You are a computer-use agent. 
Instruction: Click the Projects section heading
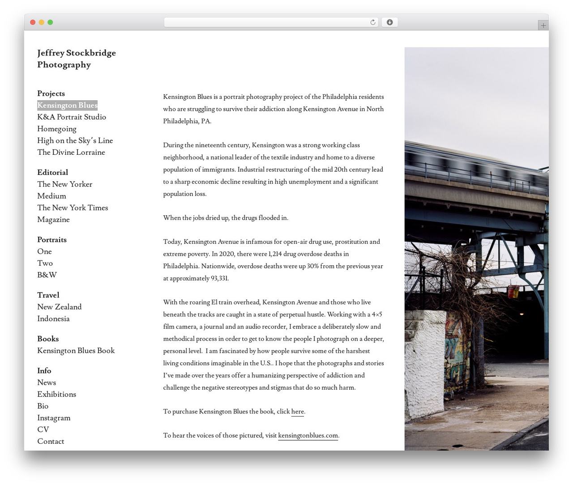(51, 94)
